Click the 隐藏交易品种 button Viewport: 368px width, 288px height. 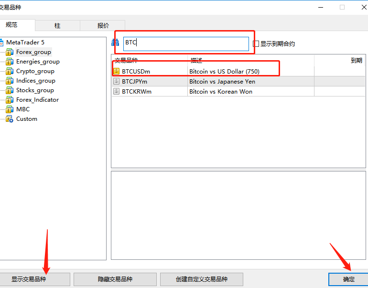[115, 279]
